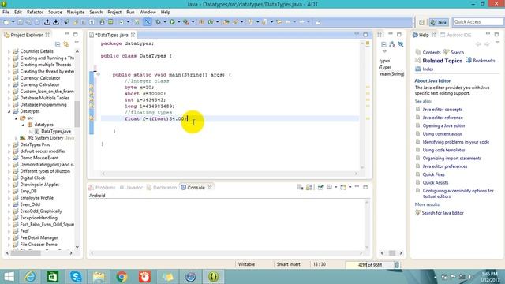Switch to the Android IDE tab

click(x=456, y=35)
